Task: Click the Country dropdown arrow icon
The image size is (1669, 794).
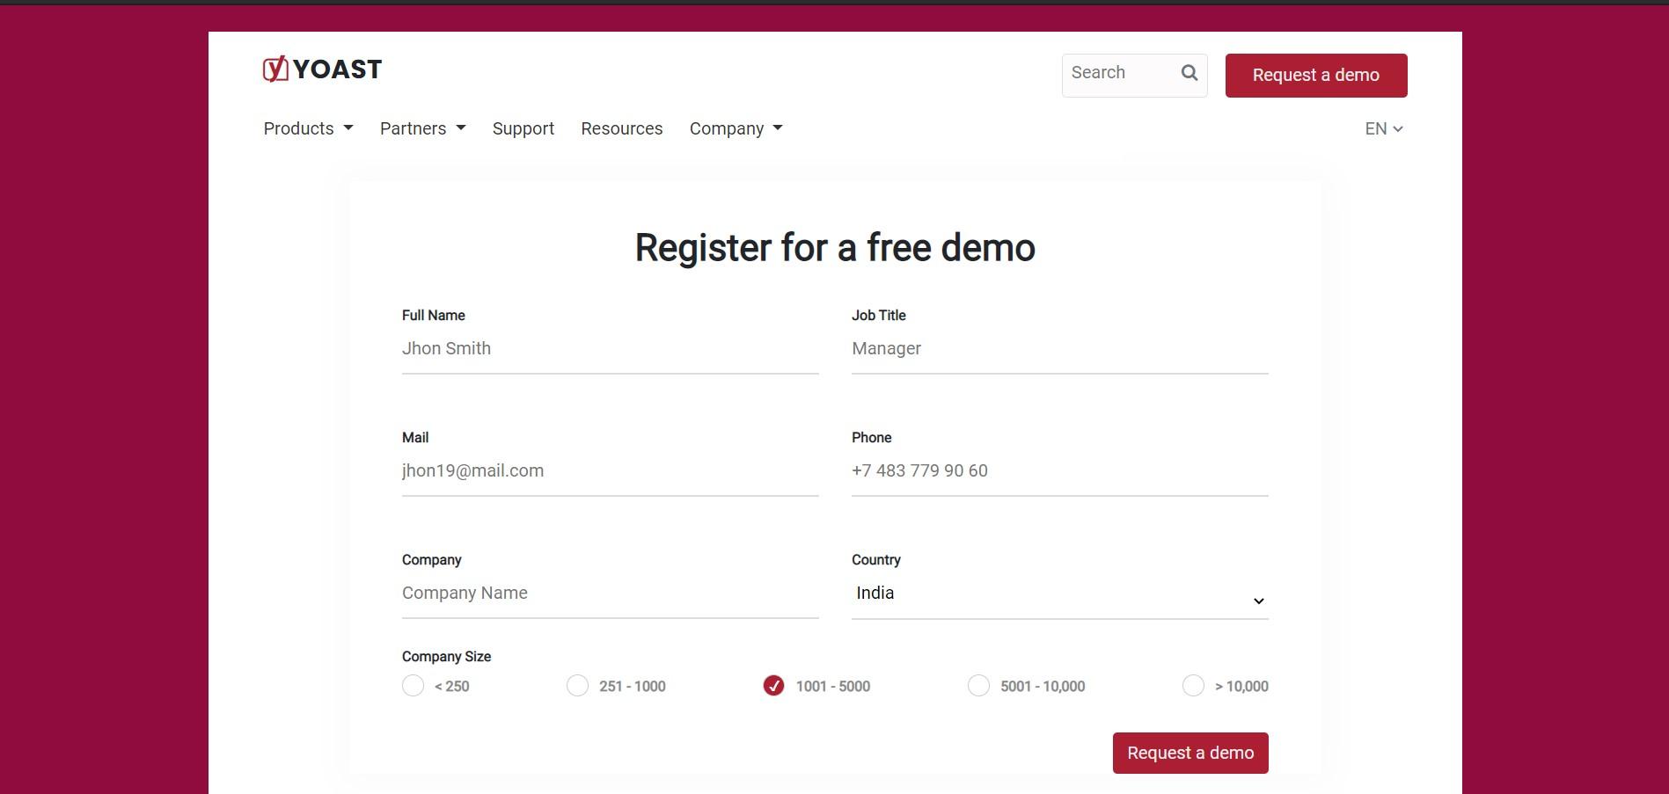Action: (1258, 601)
